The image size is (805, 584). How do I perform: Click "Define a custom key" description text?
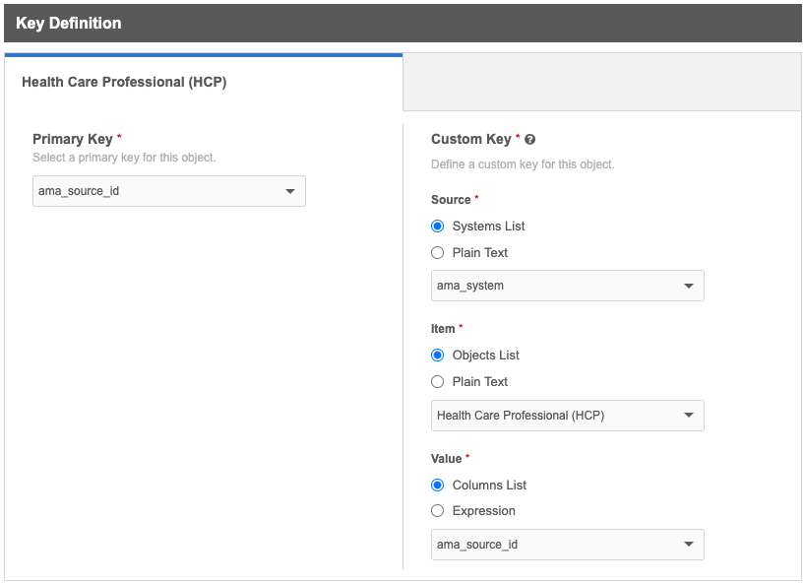[x=523, y=164]
